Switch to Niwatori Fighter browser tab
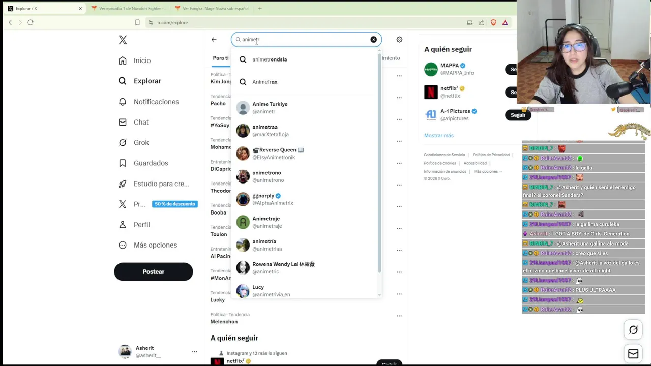The width and height of the screenshot is (651, 366). 128,8
